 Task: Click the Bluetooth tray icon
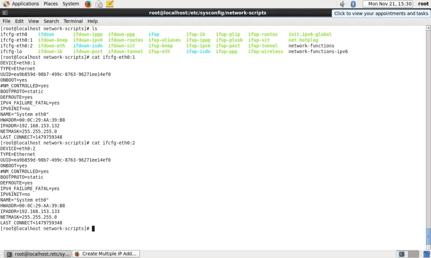(353, 4)
